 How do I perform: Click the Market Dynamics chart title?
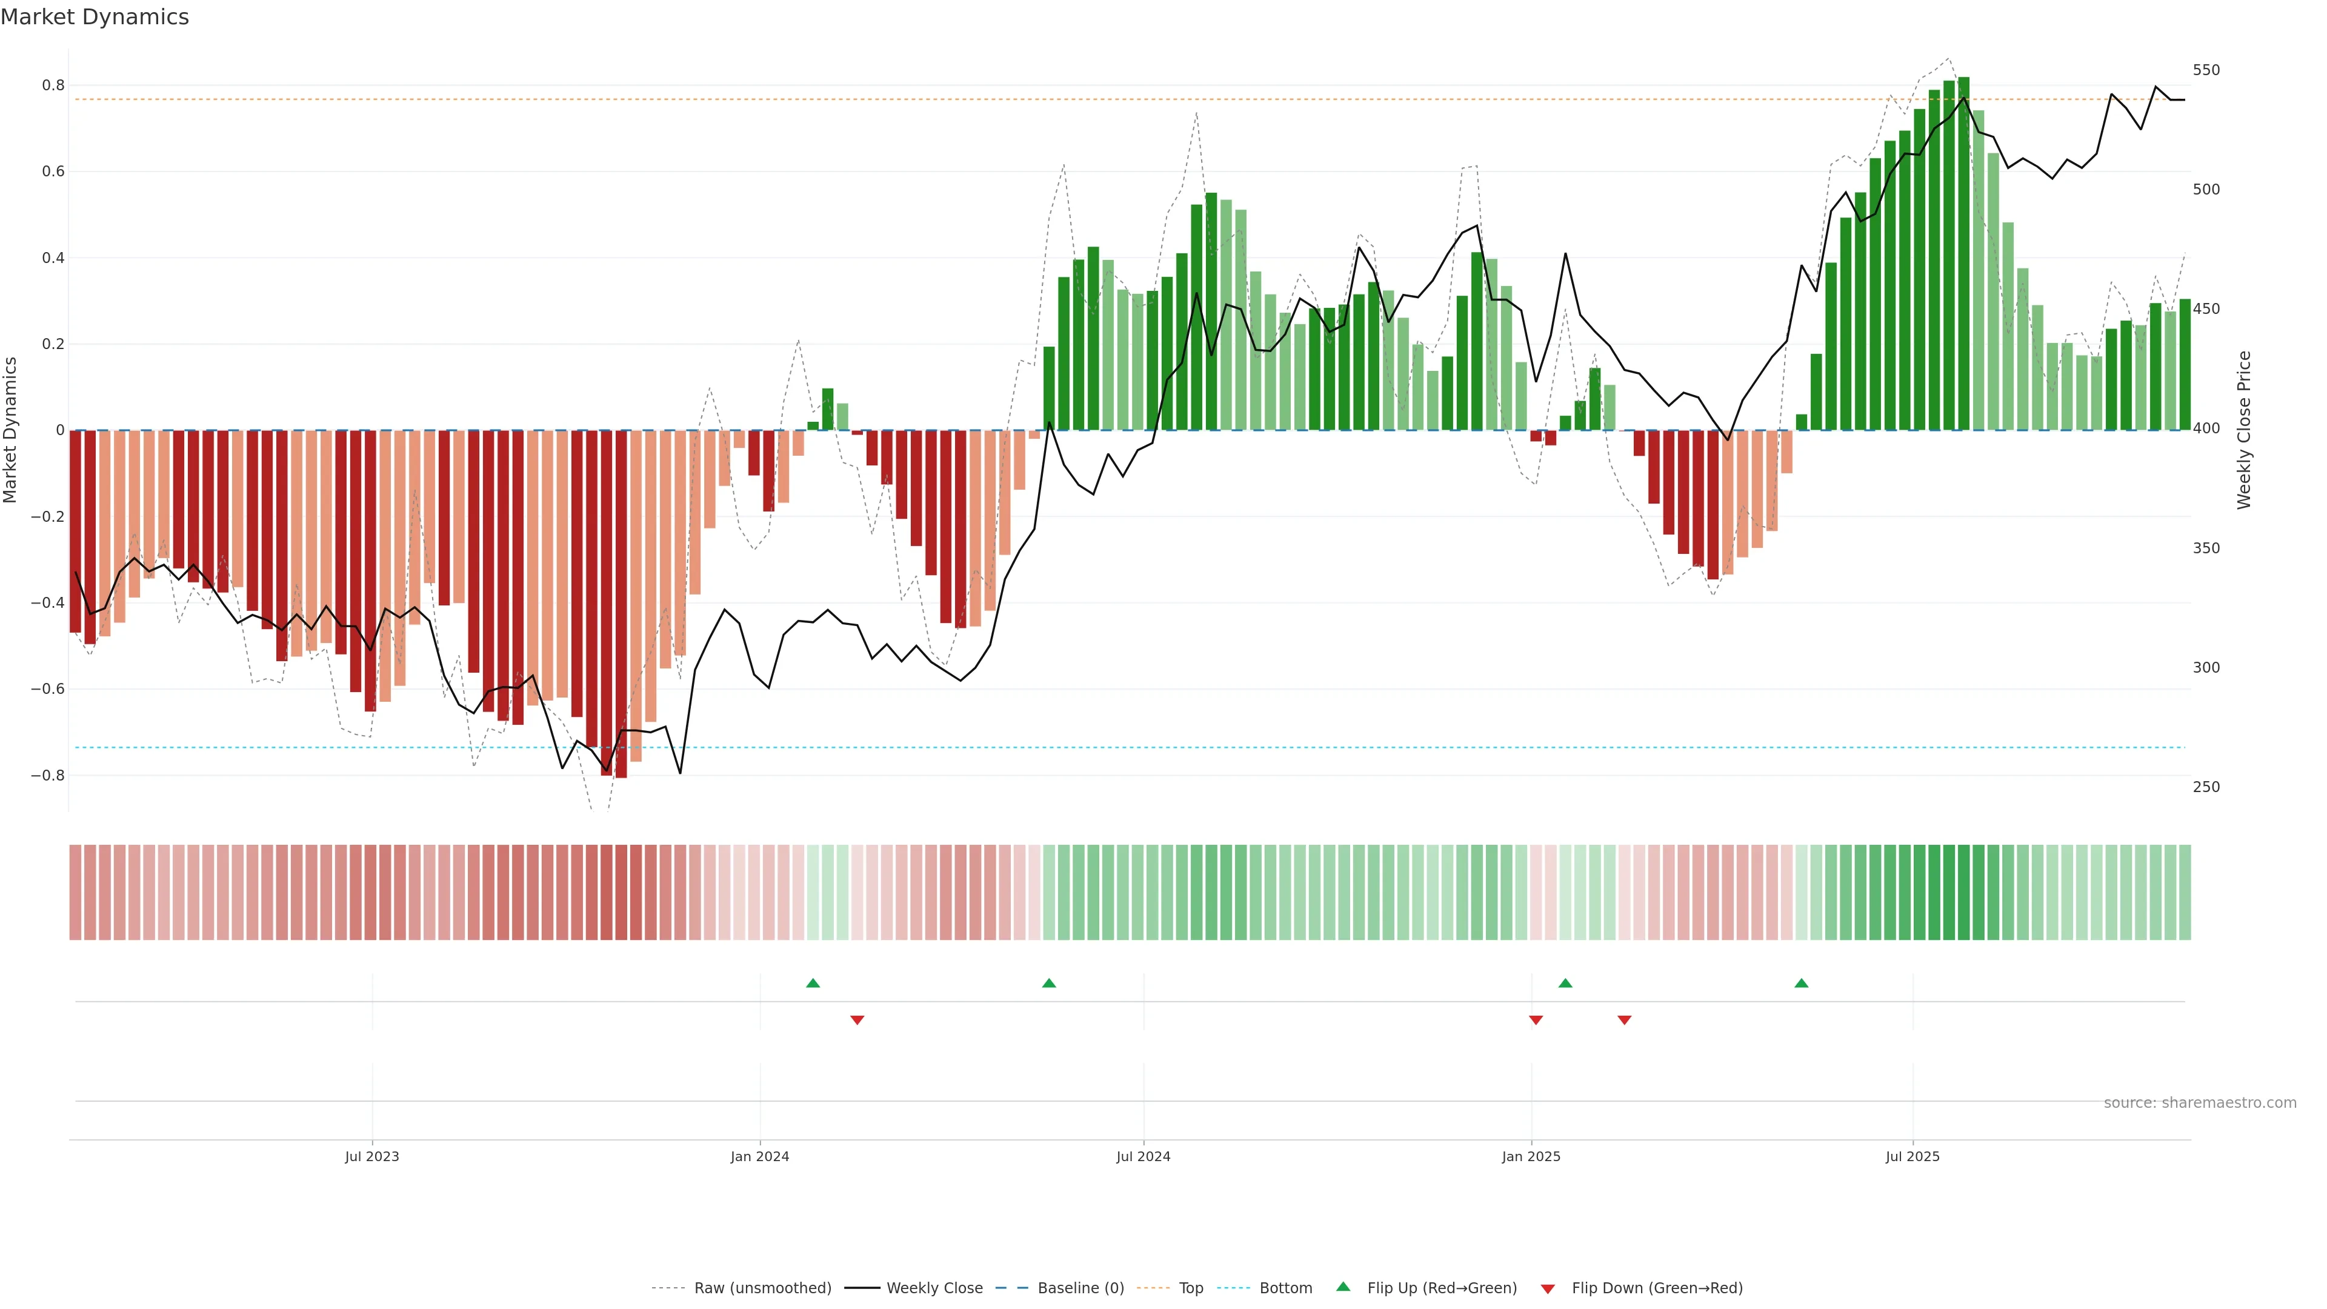[95, 17]
